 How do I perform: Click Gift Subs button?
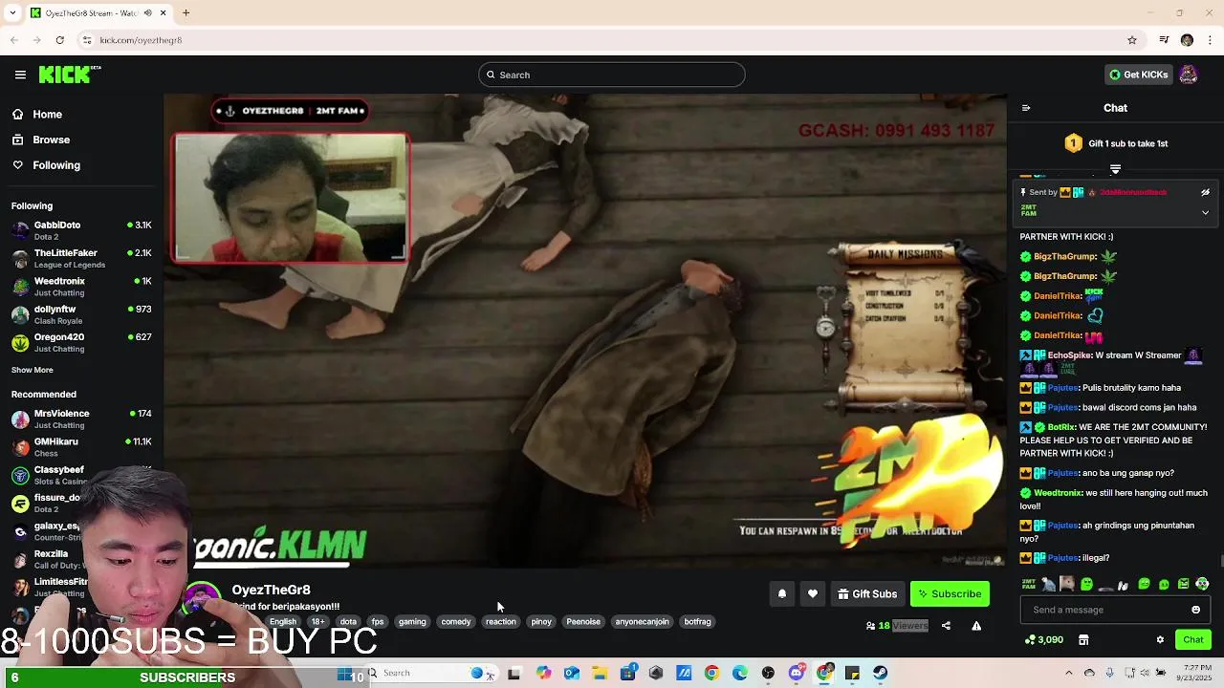coord(867,594)
